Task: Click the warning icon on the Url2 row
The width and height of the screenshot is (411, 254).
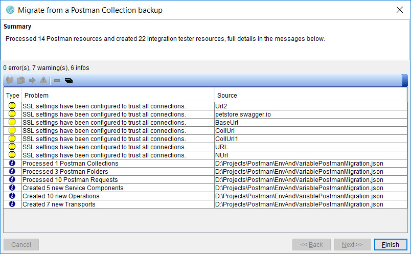Action: click(x=12, y=106)
